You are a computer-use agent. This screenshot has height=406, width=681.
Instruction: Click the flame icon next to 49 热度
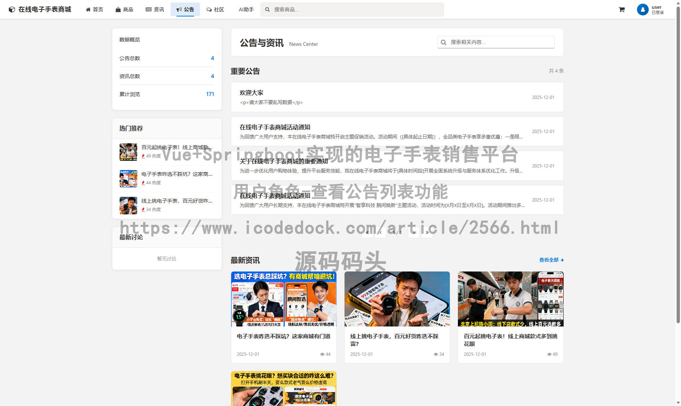144,156
